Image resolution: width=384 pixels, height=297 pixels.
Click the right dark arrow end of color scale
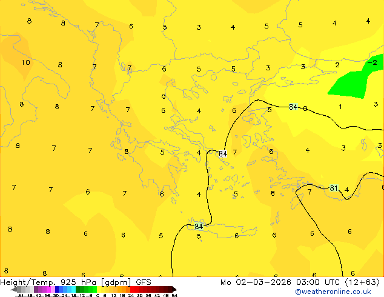(174, 289)
